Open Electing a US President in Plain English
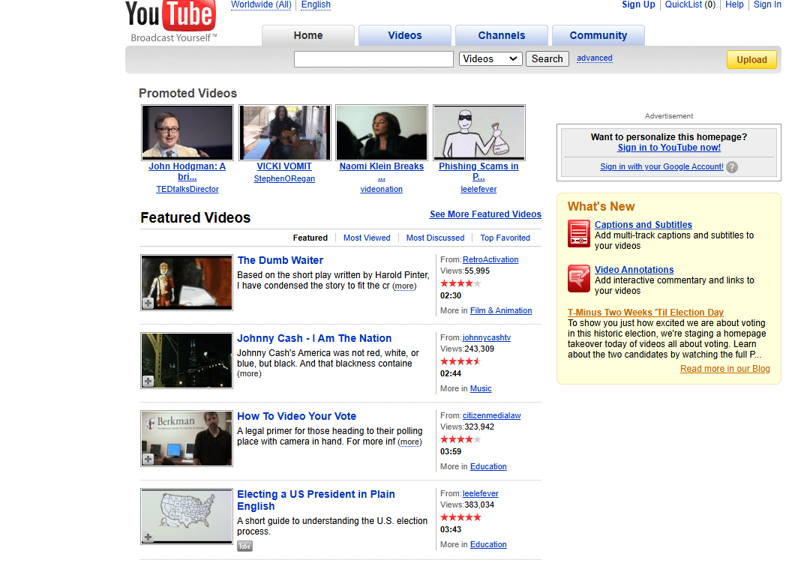Screen dimensions: 792x563 point(316,500)
